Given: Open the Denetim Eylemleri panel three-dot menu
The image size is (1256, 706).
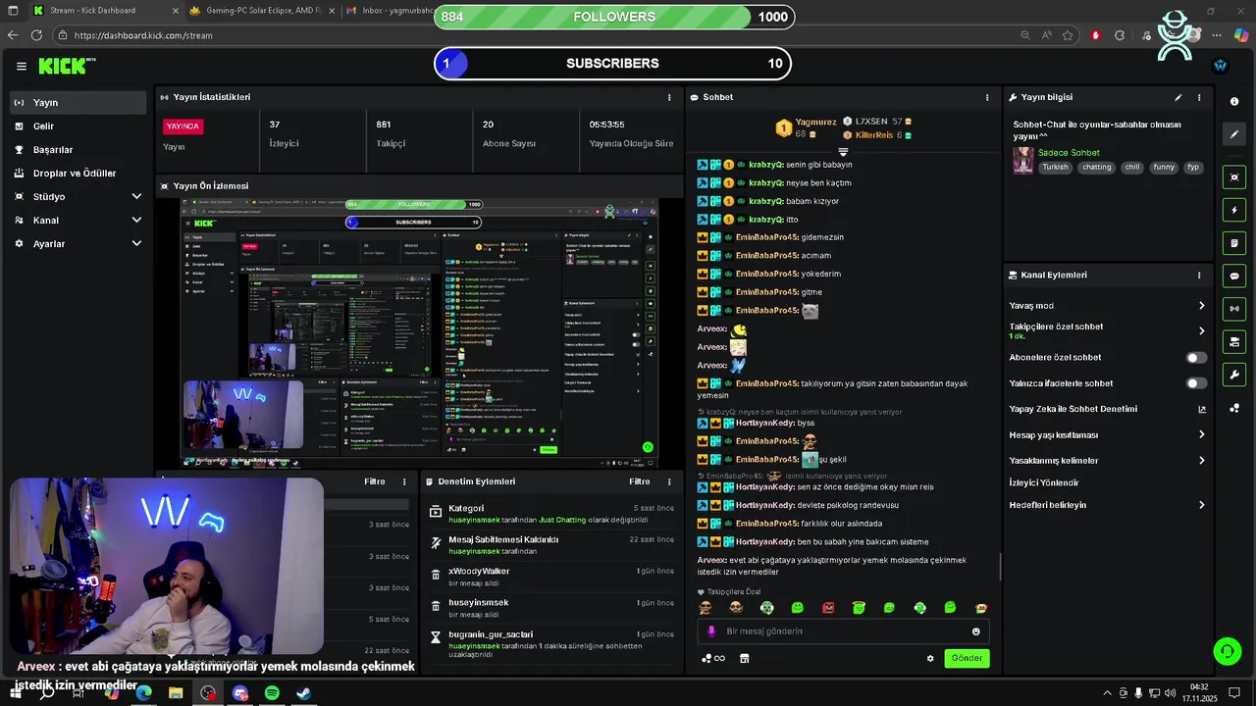Looking at the screenshot, I should click(x=669, y=481).
